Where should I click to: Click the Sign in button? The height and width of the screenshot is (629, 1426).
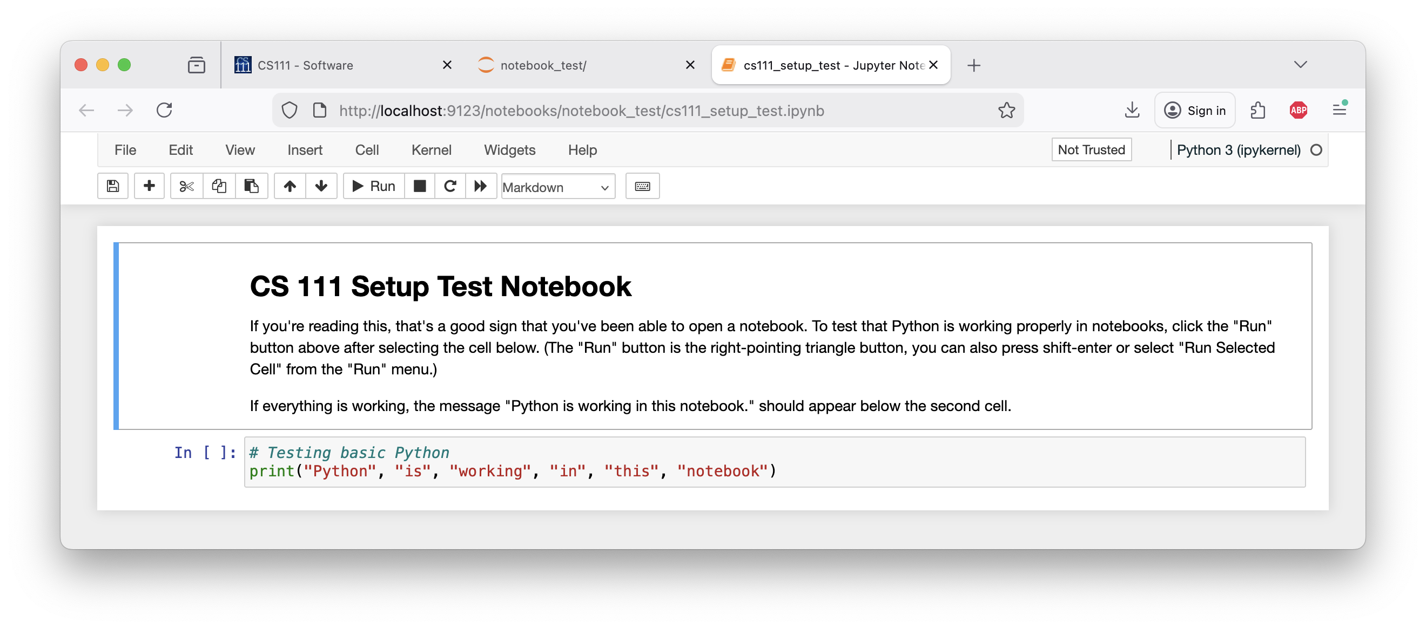(1195, 110)
